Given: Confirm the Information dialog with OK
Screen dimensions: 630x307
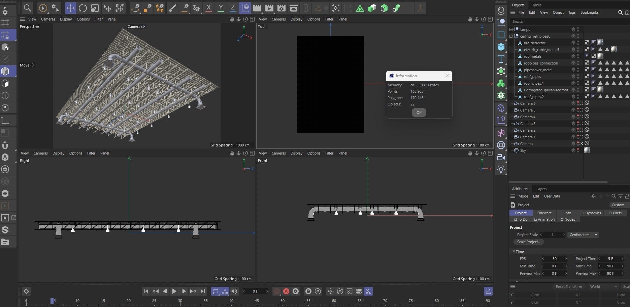Looking at the screenshot, I should (419, 113).
